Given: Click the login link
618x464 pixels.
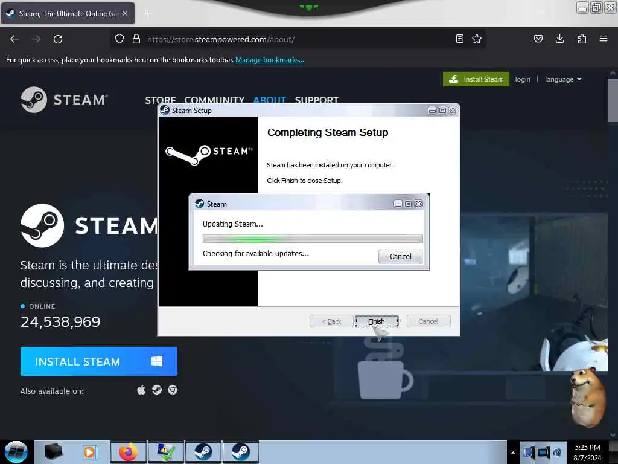Looking at the screenshot, I should coord(523,79).
